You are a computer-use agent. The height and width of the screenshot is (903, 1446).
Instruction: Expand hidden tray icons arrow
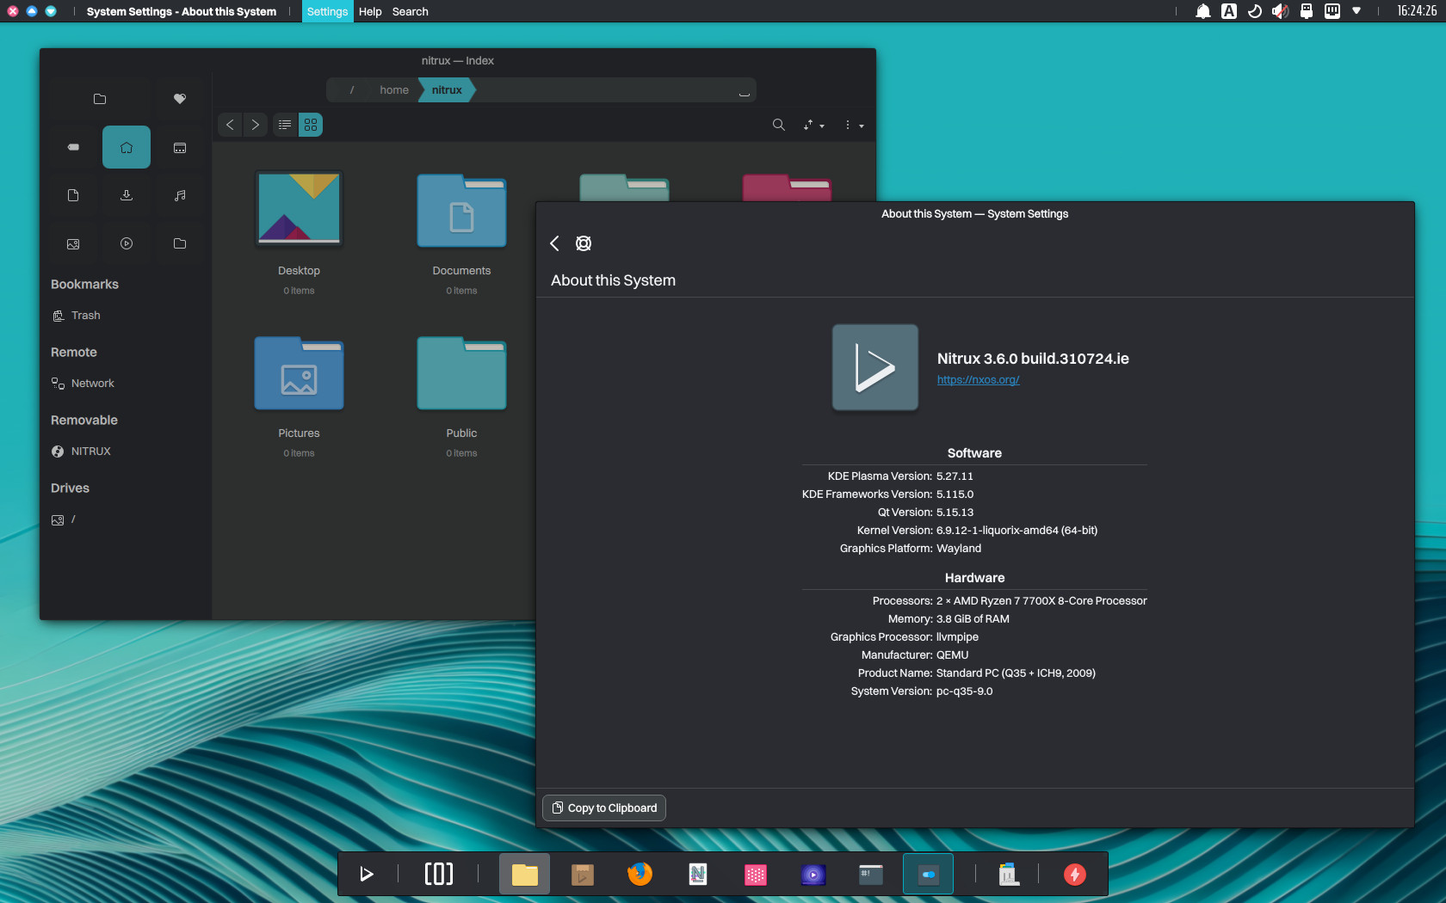point(1356,11)
